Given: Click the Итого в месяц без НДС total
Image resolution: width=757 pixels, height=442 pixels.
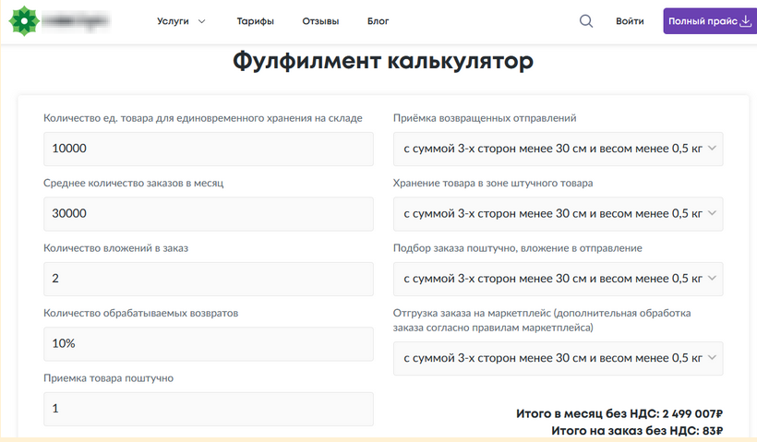Looking at the screenshot, I should [x=619, y=414].
